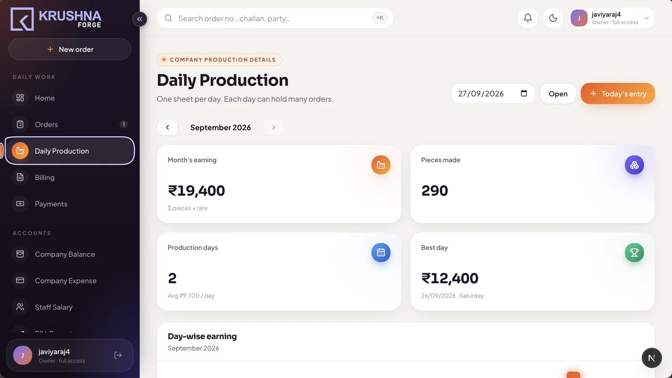Open Billing in the sidebar
672x378 pixels.
click(70, 177)
